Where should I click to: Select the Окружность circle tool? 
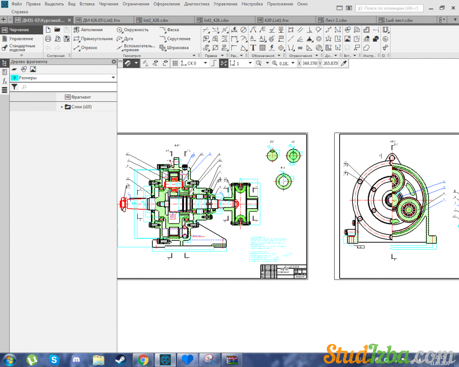coord(133,29)
